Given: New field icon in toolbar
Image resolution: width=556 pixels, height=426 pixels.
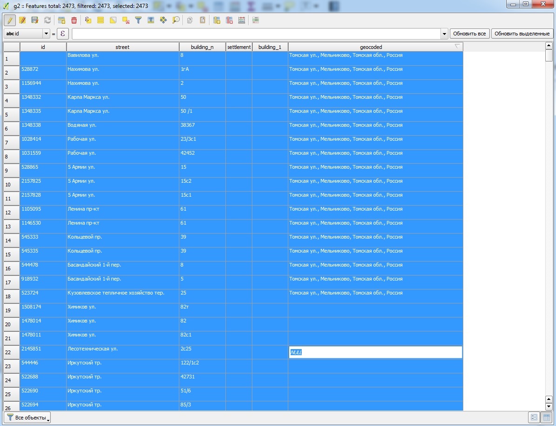Looking at the screenshot, I should [x=217, y=20].
